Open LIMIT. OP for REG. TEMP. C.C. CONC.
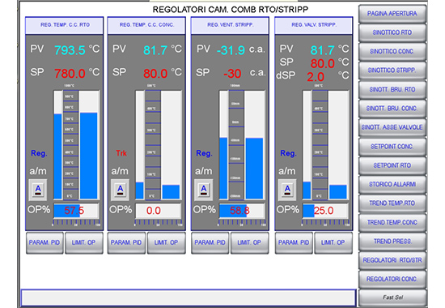 [x=167, y=242]
